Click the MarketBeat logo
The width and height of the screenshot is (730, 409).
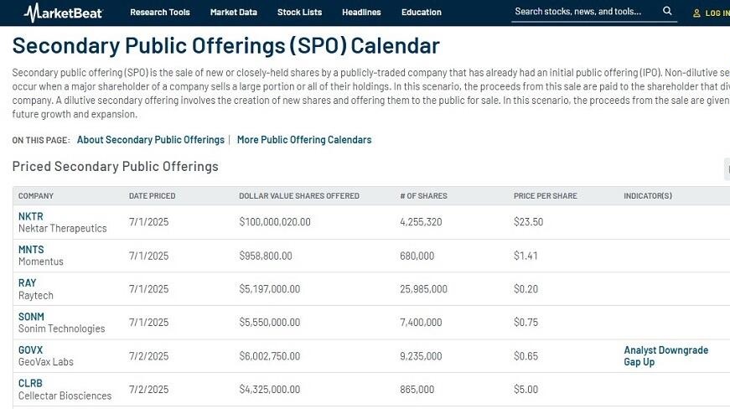[x=65, y=13]
